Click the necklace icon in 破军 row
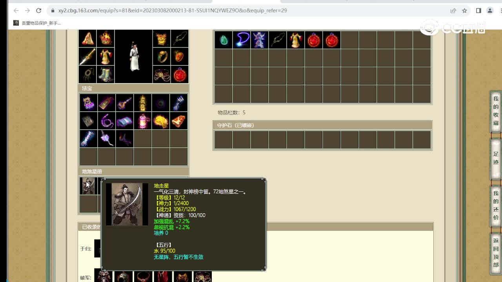502x282 pixels. [143, 277]
